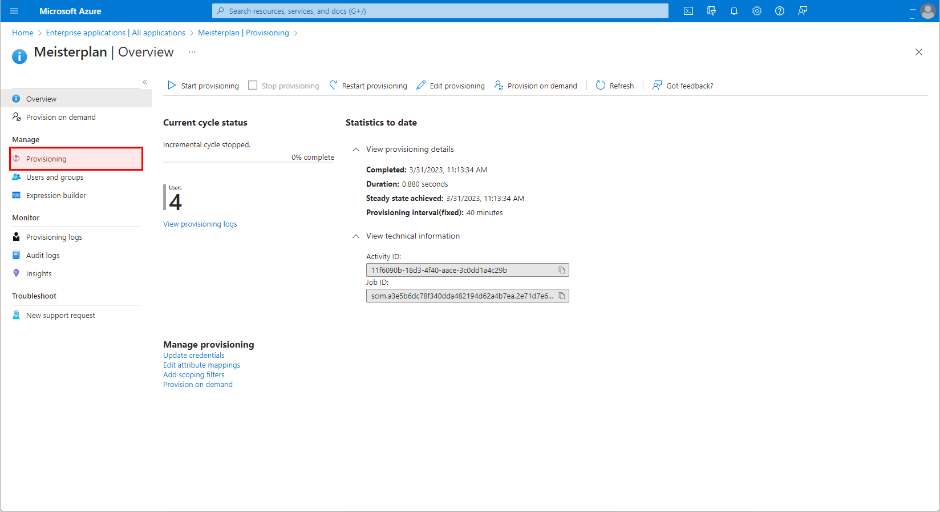The width and height of the screenshot is (940, 512).
Task: Click the Stop provisioning checkbox icon
Action: [253, 86]
